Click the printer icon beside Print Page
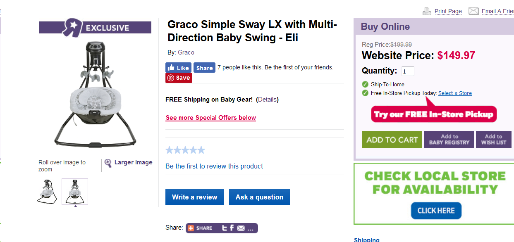The height and width of the screenshot is (242, 514). click(x=427, y=11)
